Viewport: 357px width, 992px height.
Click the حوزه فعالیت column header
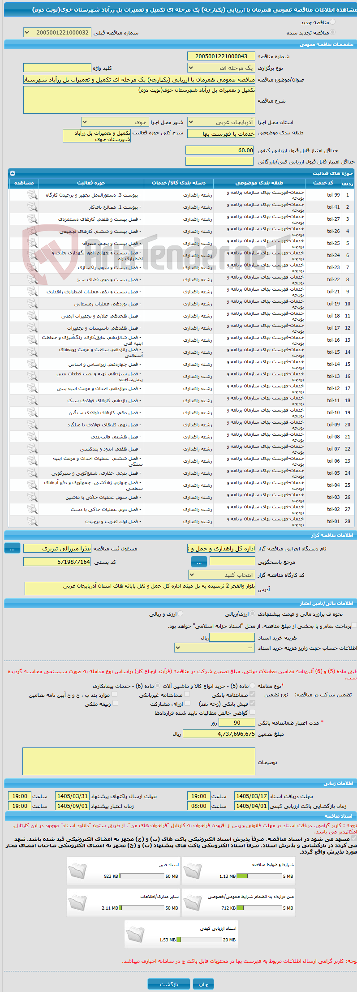coord(91,183)
